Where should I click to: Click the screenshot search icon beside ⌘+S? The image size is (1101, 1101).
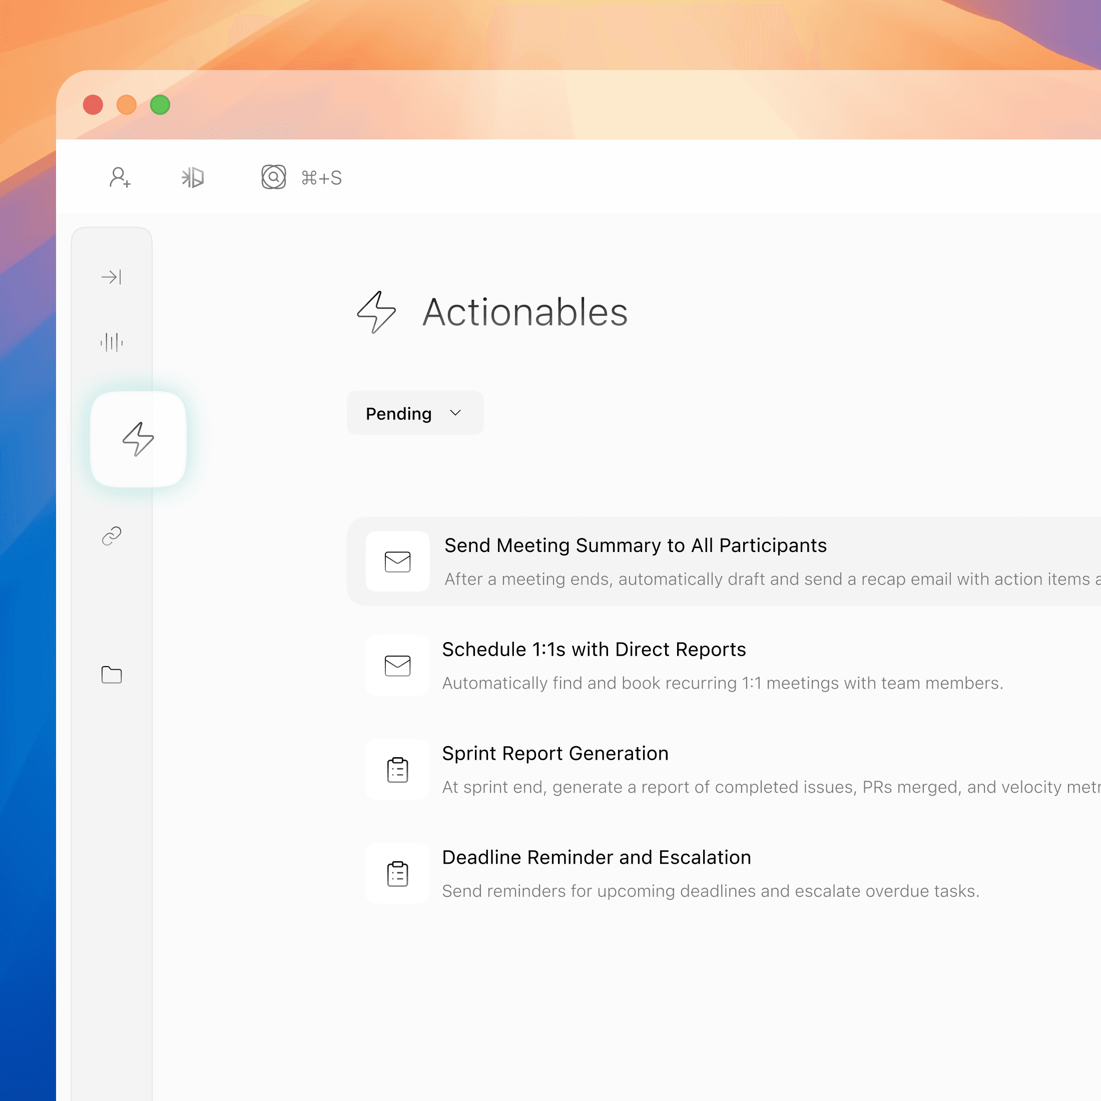pos(274,177)
